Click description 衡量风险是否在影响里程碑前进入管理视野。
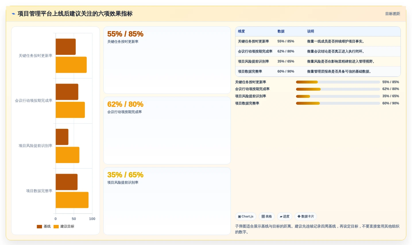Viewport: 412px width, 245px height. [341, 61]
